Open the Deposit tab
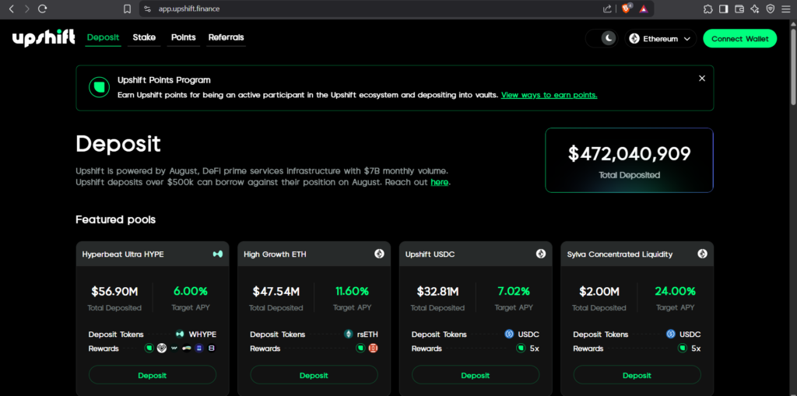Image resolution: width=797 pixels, height=396 pixels. click(x=104, y=37)
